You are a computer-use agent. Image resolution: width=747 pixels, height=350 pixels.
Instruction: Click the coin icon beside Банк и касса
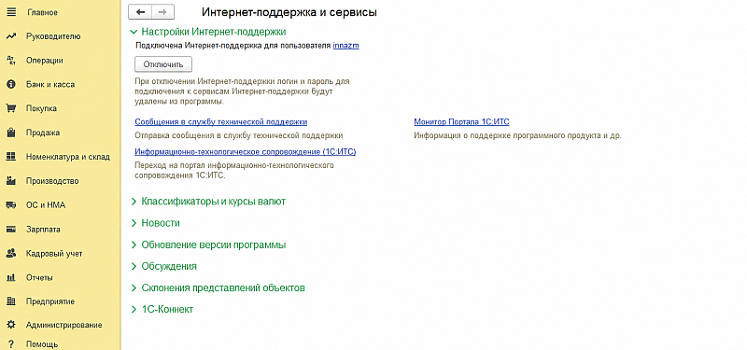[11, 84]
